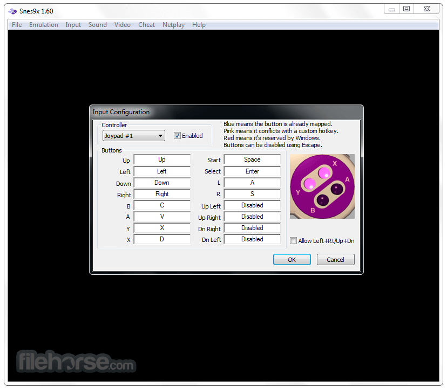Select the Select field mapped to Enter
This screenshot has height=389, width=447.
click(252, 171)
